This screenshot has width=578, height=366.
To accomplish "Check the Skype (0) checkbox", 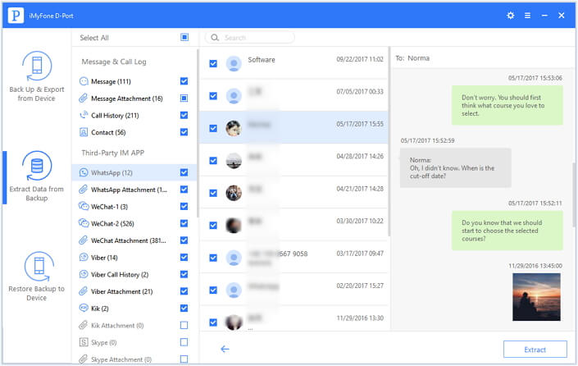I will [x=184, y=342].
